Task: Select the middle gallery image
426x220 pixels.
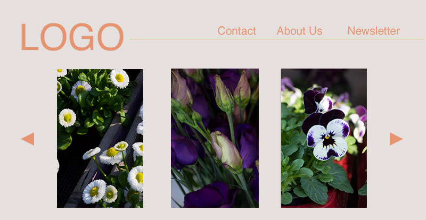Action: (x=215, y=138)
